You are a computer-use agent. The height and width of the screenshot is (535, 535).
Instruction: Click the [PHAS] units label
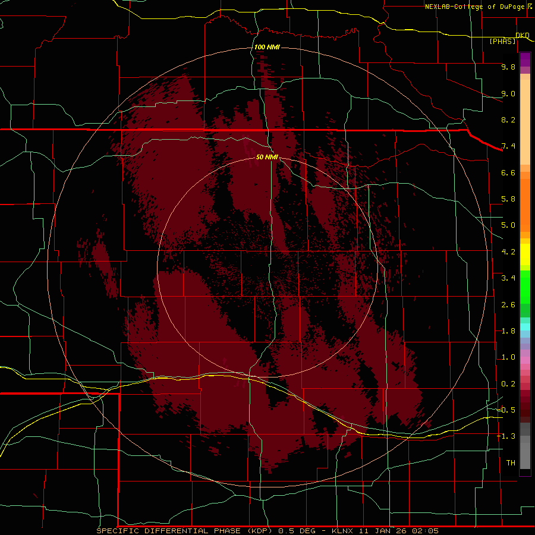tap(502, 41)
